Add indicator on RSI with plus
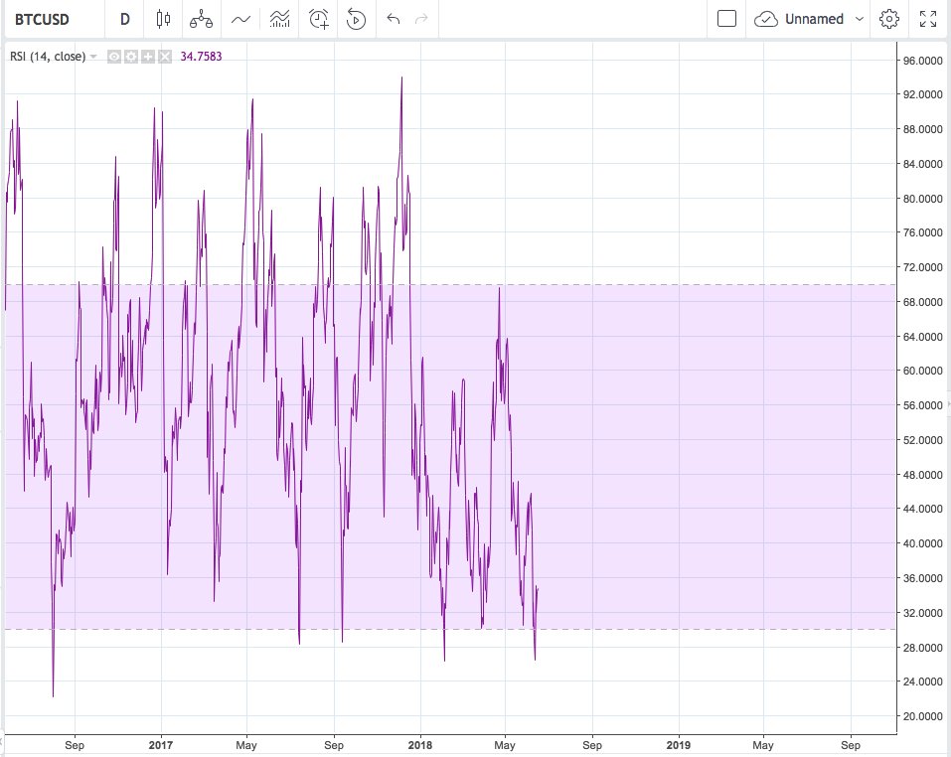This screenshot has height=757, width=951. point(148,57)
